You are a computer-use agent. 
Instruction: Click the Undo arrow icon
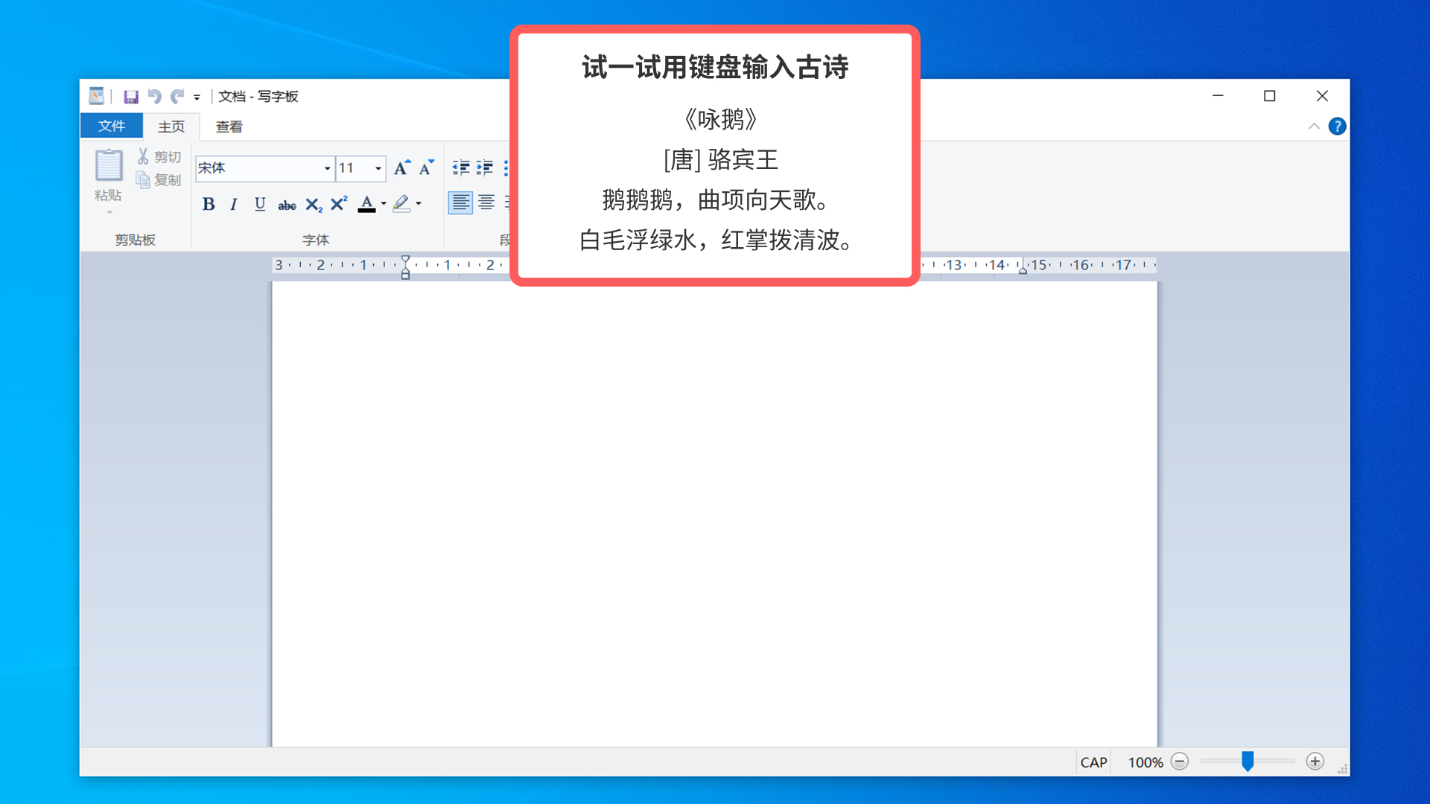pos(154,97)
